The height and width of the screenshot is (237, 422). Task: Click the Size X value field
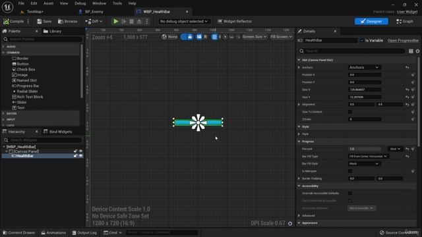(365, 90)
